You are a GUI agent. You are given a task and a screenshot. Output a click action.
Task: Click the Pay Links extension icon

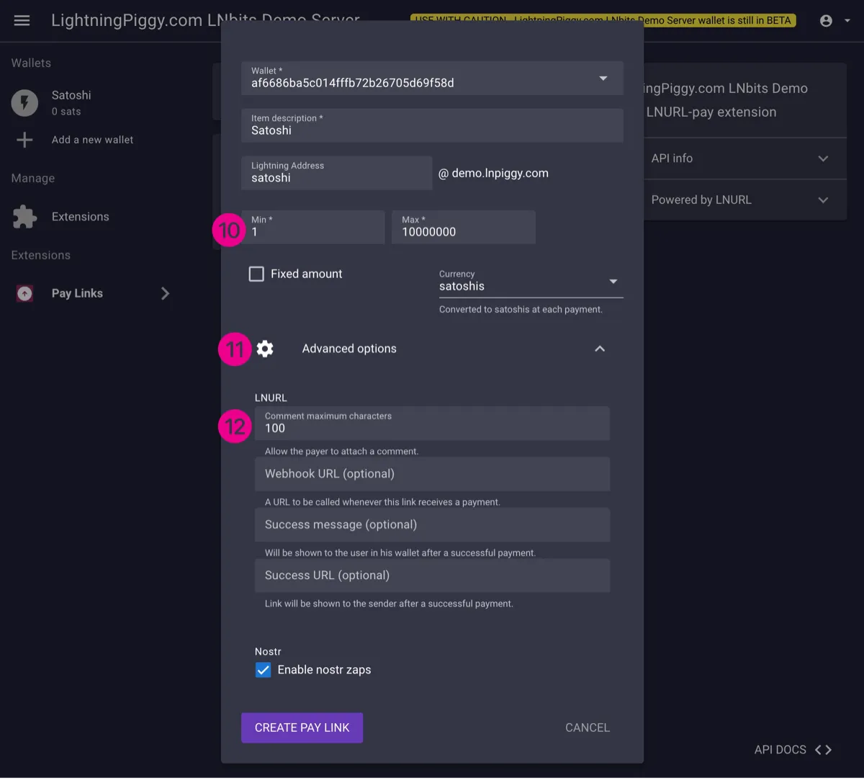pos(24,293)
